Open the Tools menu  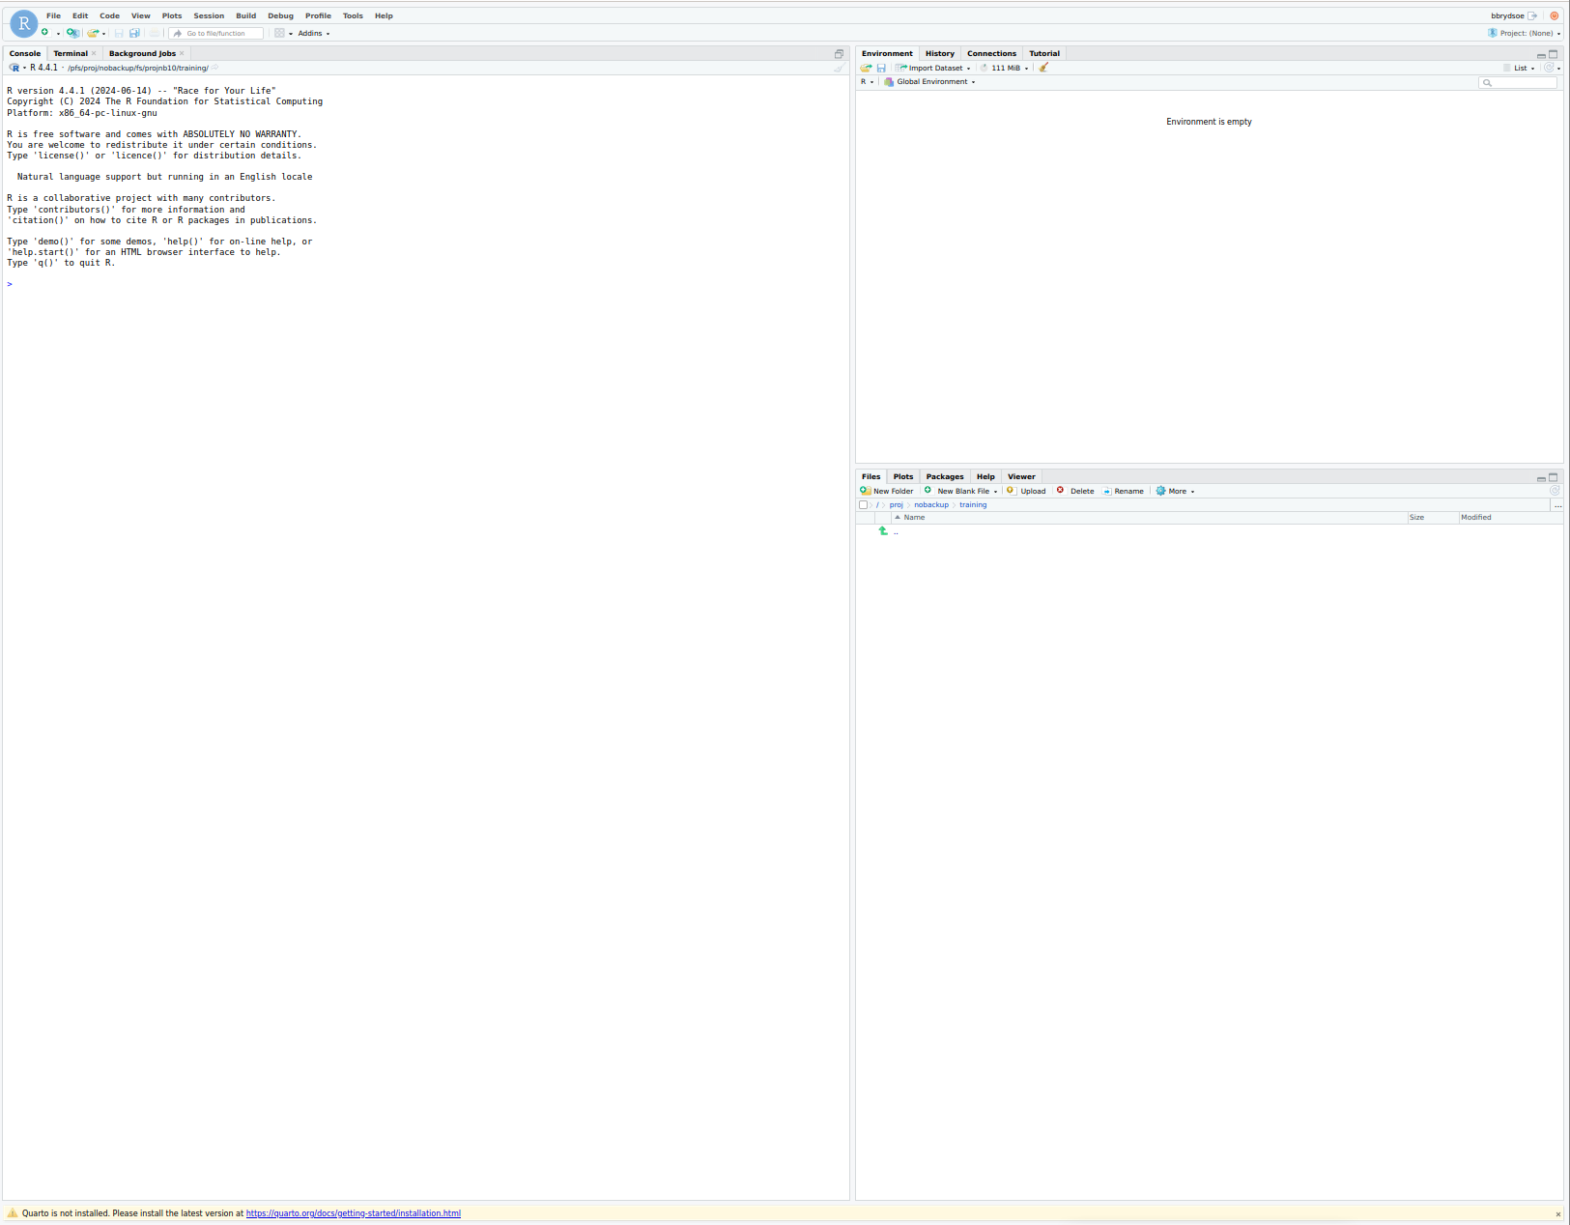[353, 15]
